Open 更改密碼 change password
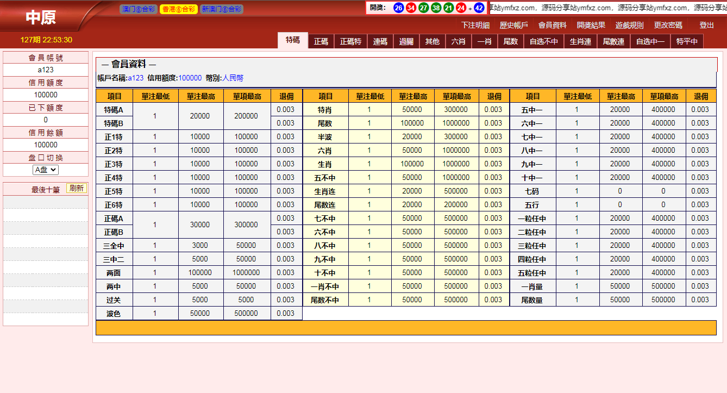The image size is (727, 393). coord(668,25)
